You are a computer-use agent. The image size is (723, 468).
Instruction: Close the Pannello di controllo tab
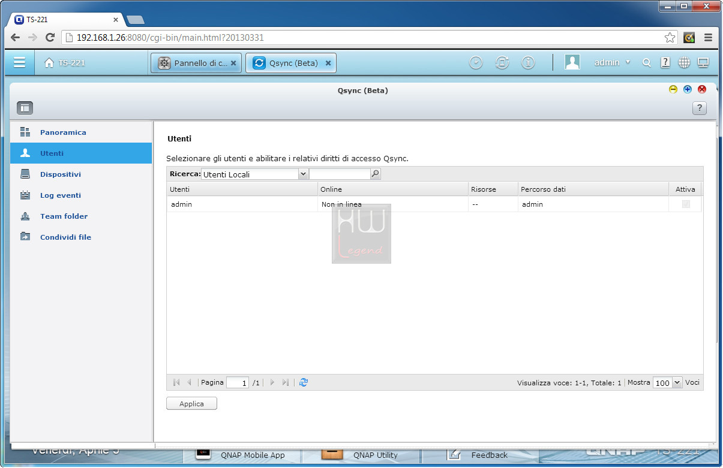233,63
